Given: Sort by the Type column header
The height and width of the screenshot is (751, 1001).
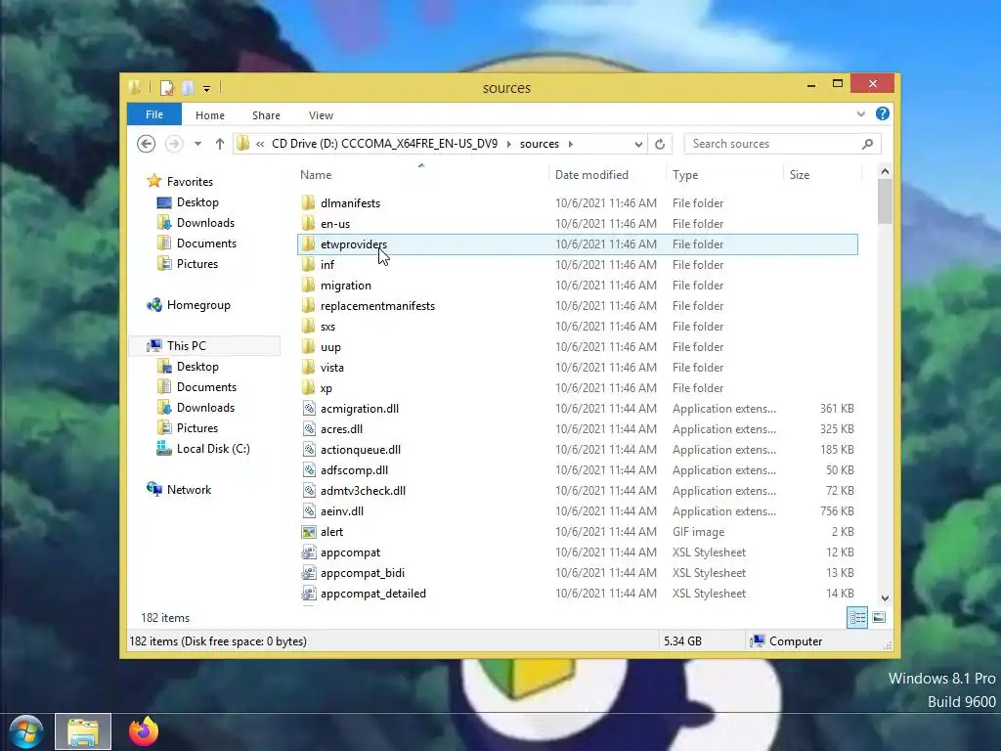Looking at the screenshot, I should [x=685, y=175].
